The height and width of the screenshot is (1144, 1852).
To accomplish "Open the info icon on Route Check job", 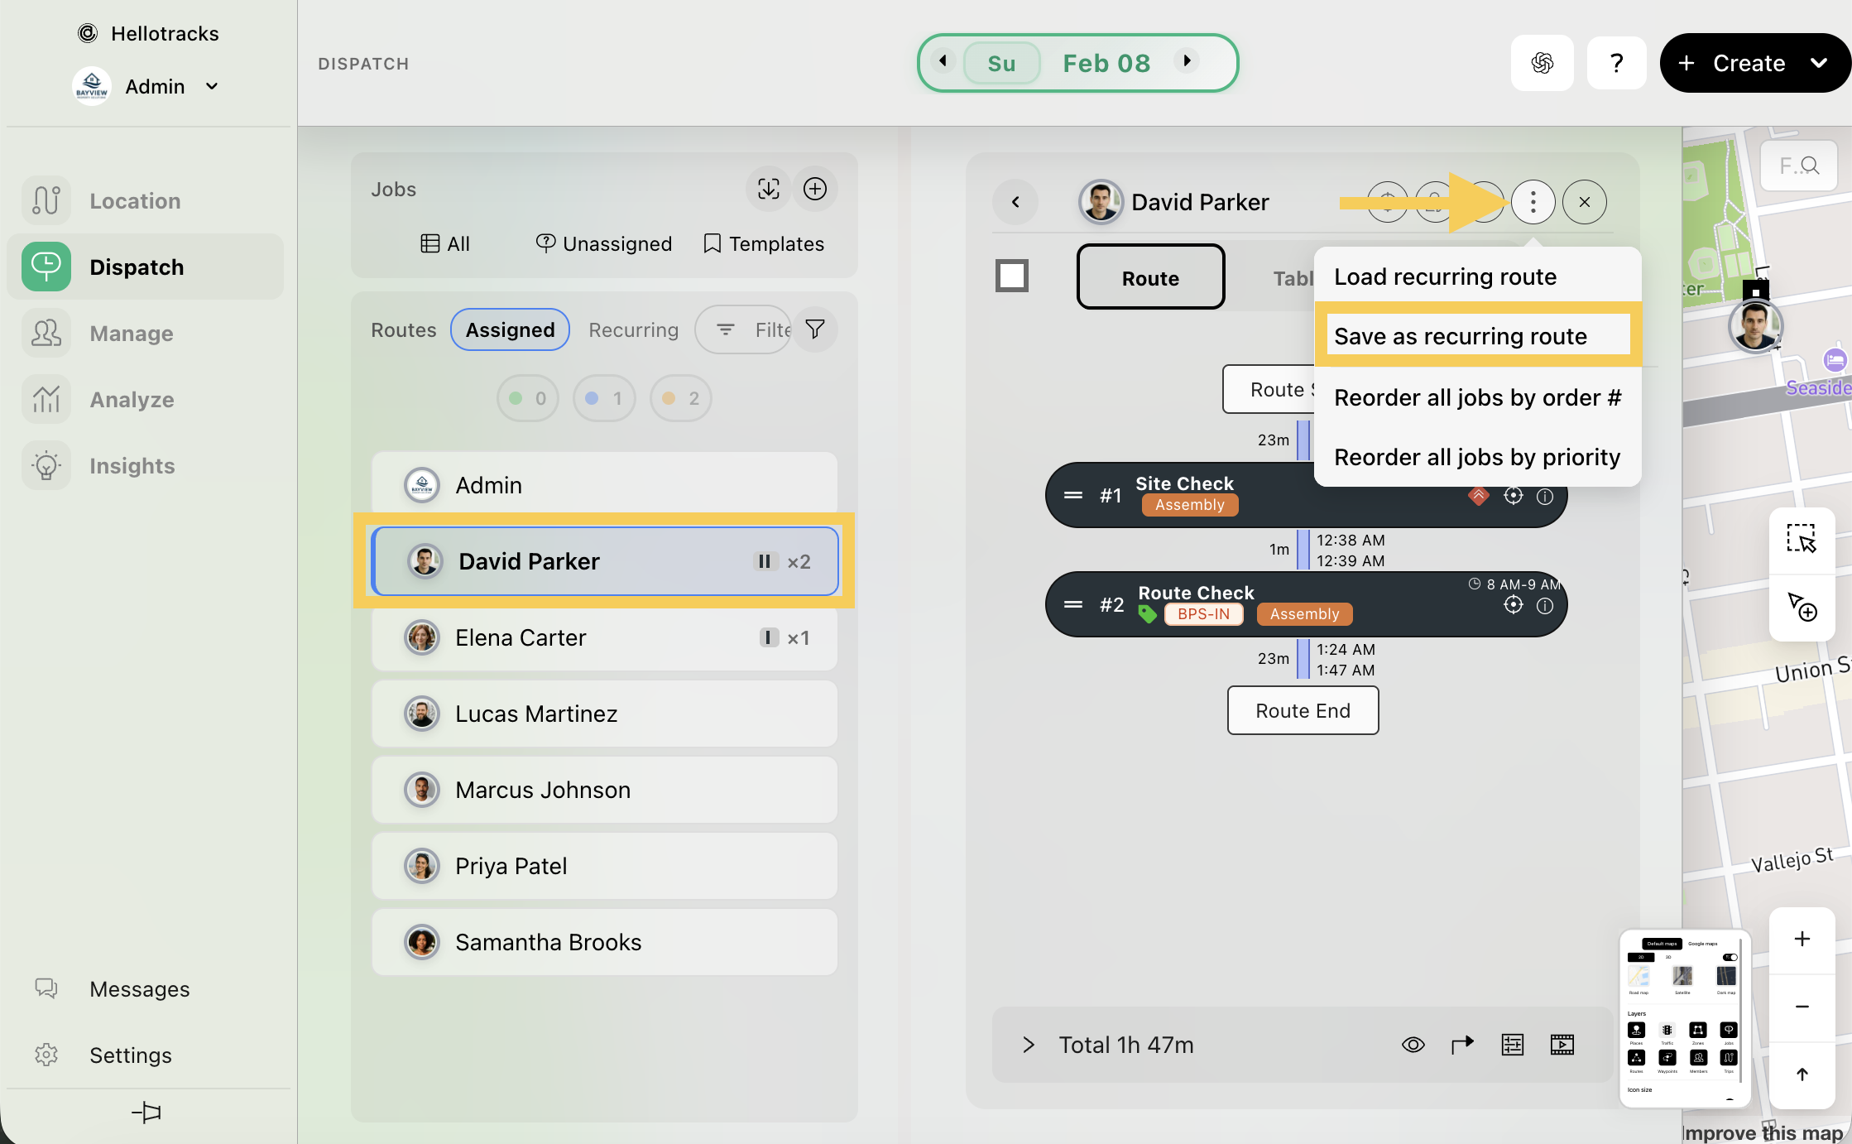I will click(1544, 606).
